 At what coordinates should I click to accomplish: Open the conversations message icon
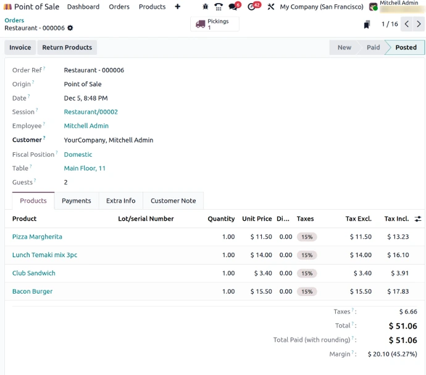234,7
